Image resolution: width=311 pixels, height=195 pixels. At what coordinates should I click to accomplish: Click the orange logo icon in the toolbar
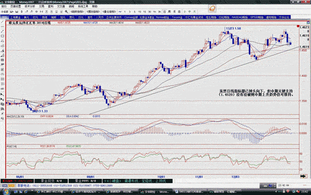212,9
